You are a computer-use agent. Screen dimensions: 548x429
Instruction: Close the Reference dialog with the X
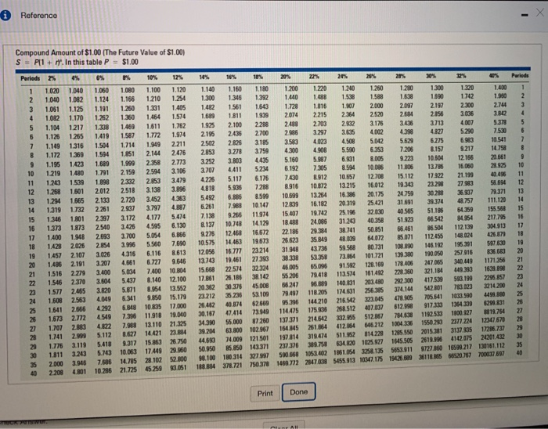[x=540, y=13]
